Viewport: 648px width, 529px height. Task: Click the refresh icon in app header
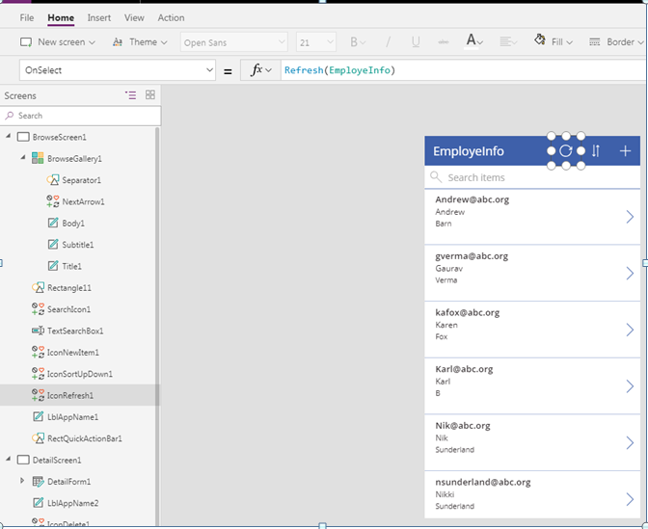click(566, 150)
